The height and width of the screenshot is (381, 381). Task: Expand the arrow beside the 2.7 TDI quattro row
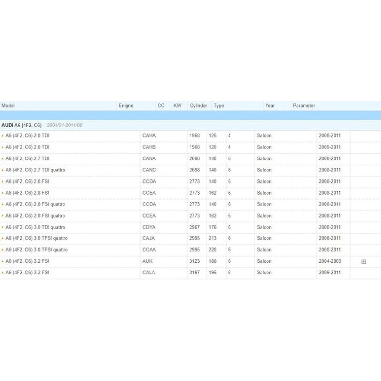tap(3, 170)
